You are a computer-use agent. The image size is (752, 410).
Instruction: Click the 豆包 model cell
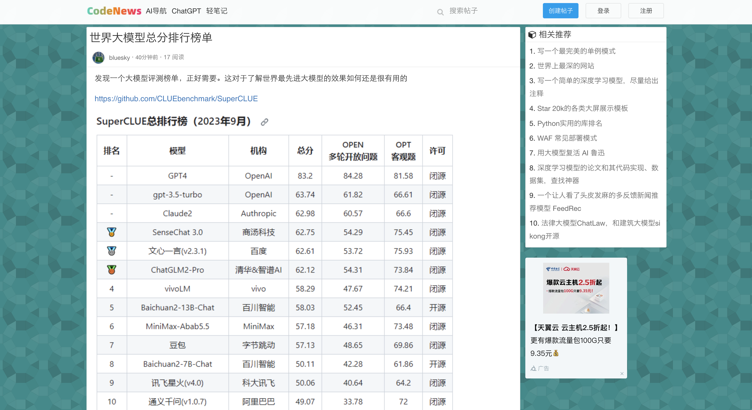point(177,345)
